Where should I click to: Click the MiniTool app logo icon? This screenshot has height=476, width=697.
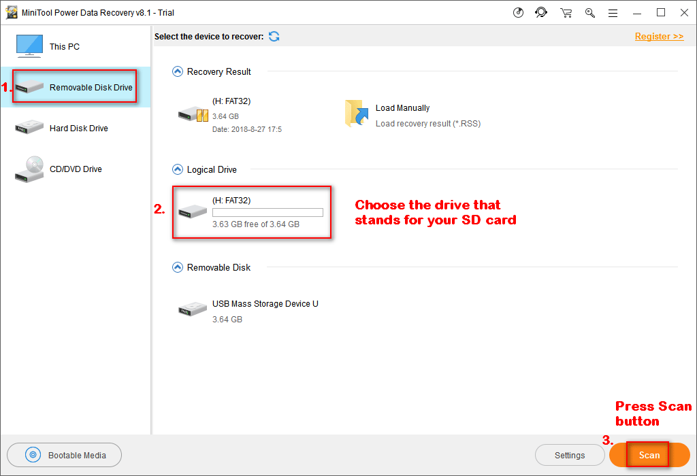tap(12, 12)
